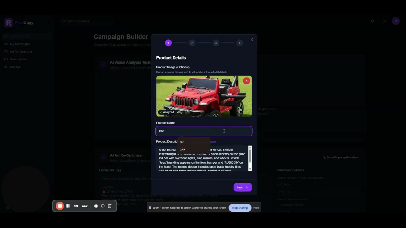Click the Settings gear icon
The width and height of the screenshot is (406, 228).
pos(6,67)
